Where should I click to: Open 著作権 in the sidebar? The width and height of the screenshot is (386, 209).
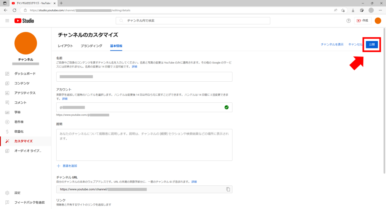19,122
